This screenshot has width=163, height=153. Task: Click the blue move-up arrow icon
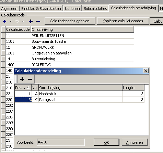(x=4, y=21)
